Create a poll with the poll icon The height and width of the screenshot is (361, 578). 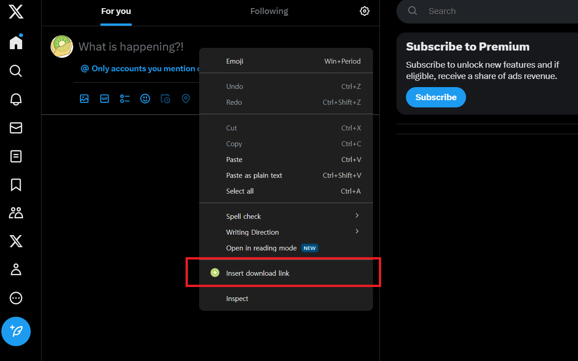tap(125, 98)
